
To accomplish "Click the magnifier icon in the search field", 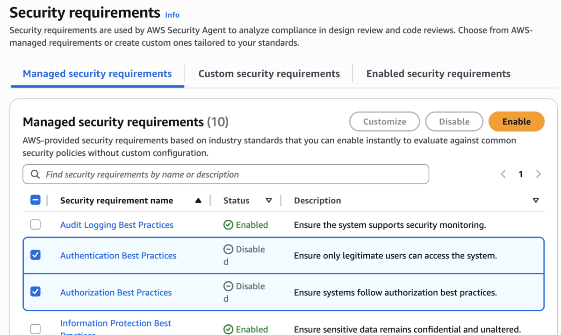I will (x=35, y=174).
